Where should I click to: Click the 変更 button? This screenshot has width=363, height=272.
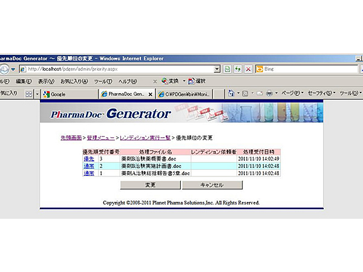[150, 185]
